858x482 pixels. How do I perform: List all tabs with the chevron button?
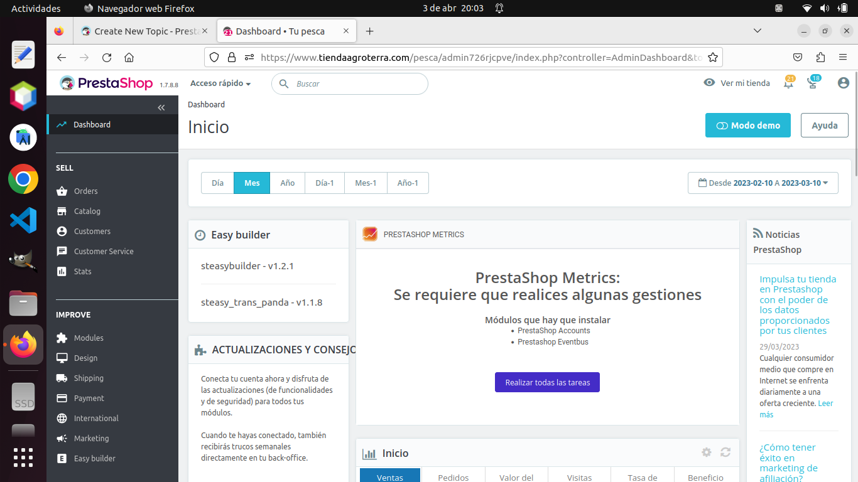[x=758, y=31]
